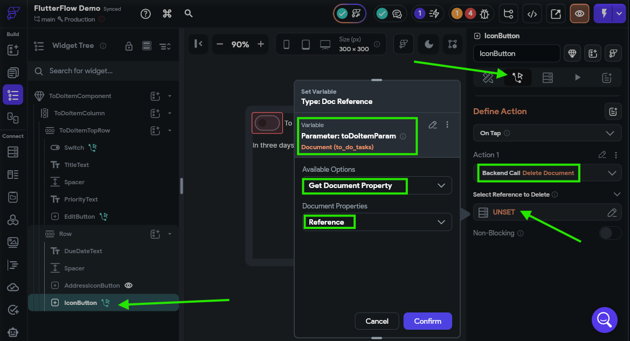Toggle the Switch widget on canvas
The height and width of the screenshot is (341, 630).
pyautogui.click(x=267, y=122)
